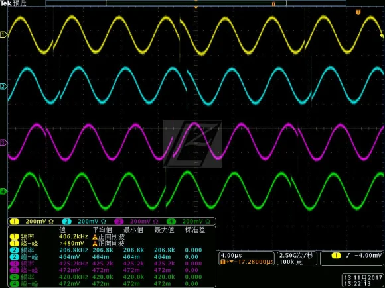
Task: Click the 2.50G次/秒 sample rate readout
Action: pos(296,256)
